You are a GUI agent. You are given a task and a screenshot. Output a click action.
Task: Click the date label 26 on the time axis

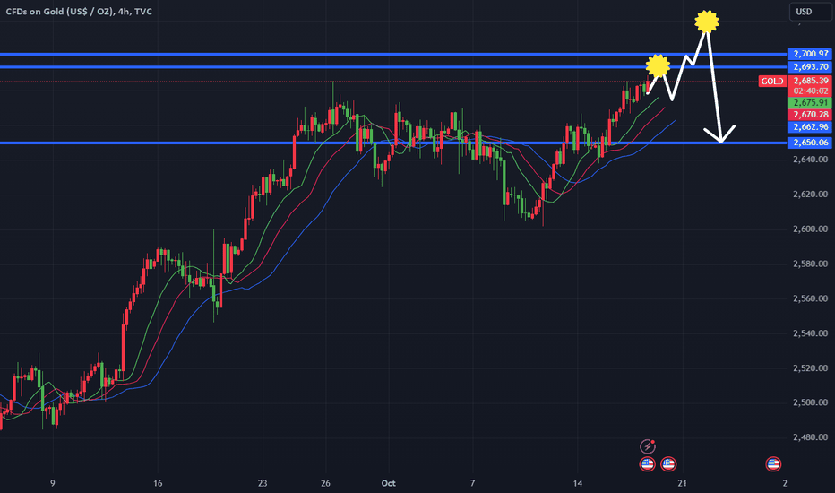pos(325,483)
